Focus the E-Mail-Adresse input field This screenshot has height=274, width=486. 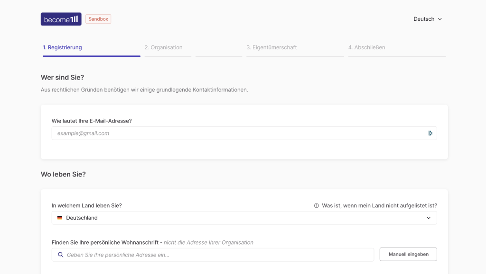pyautogui.click(x=244, y=133)
